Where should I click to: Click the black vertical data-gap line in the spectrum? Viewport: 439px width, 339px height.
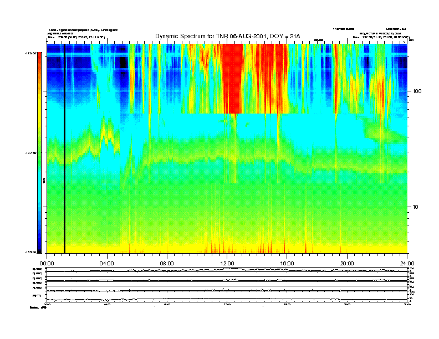[64, 148]
